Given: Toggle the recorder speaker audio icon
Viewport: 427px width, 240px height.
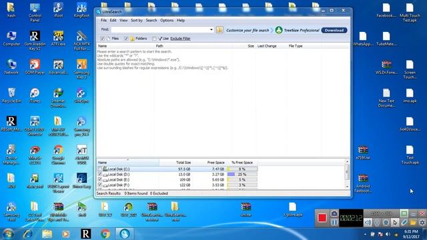Looking at the screenshot, I should 368,223.
